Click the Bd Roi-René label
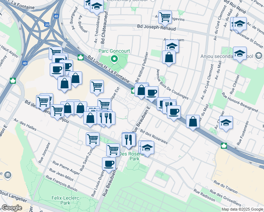264x212 pixels. coord(235,7)
